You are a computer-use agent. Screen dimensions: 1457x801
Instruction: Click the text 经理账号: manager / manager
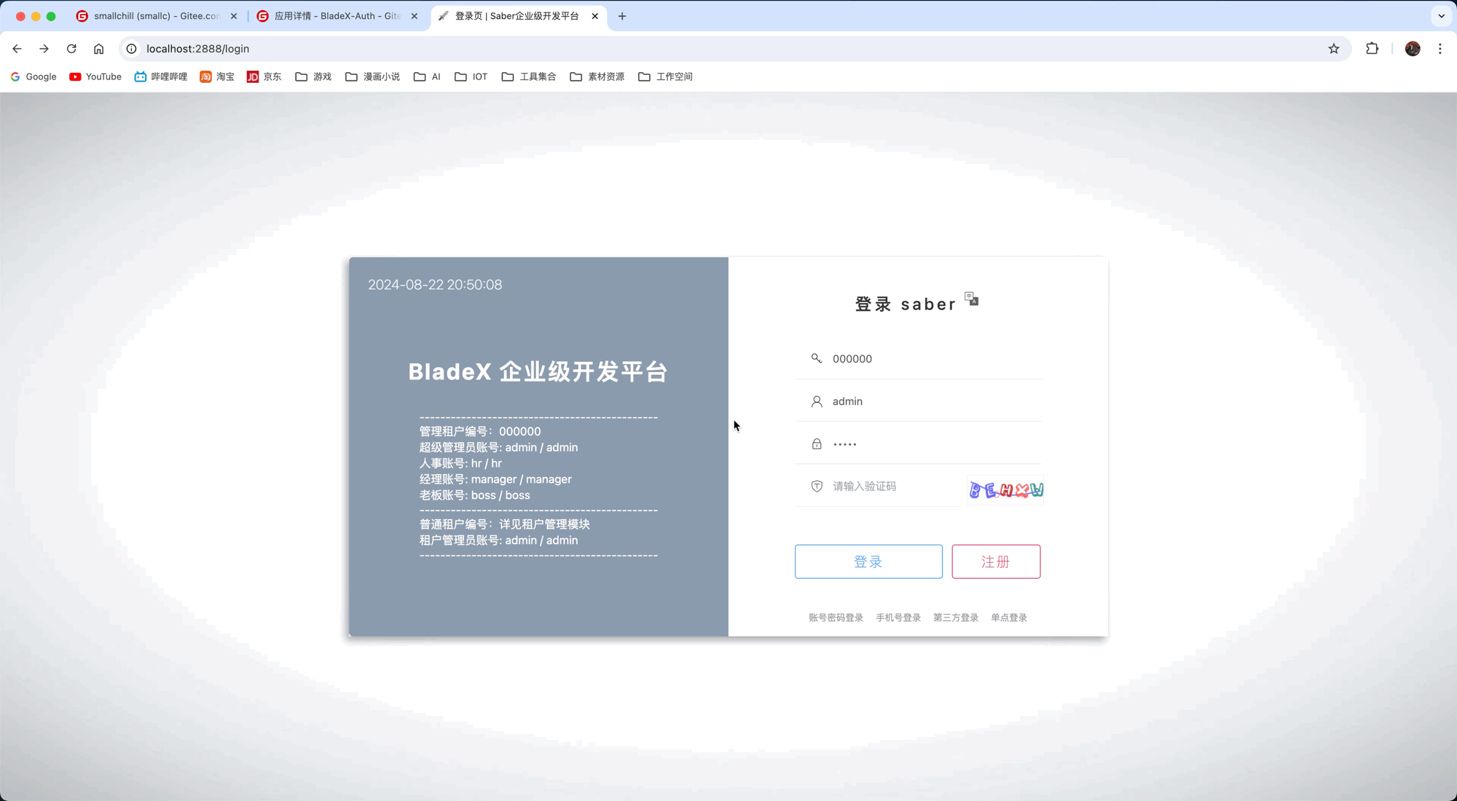coord(495,480)
